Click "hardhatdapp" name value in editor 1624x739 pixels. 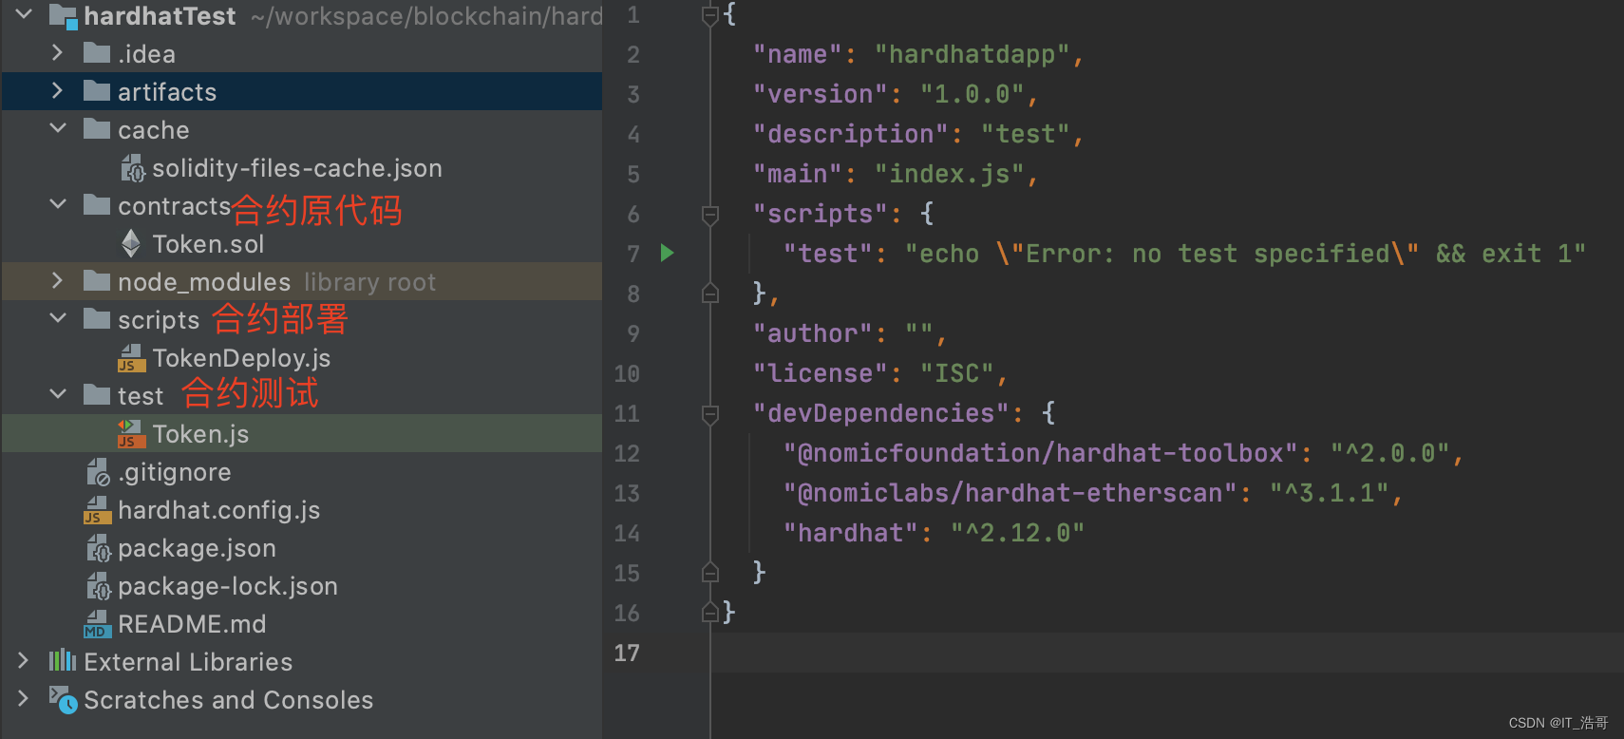tap(972, 54)
